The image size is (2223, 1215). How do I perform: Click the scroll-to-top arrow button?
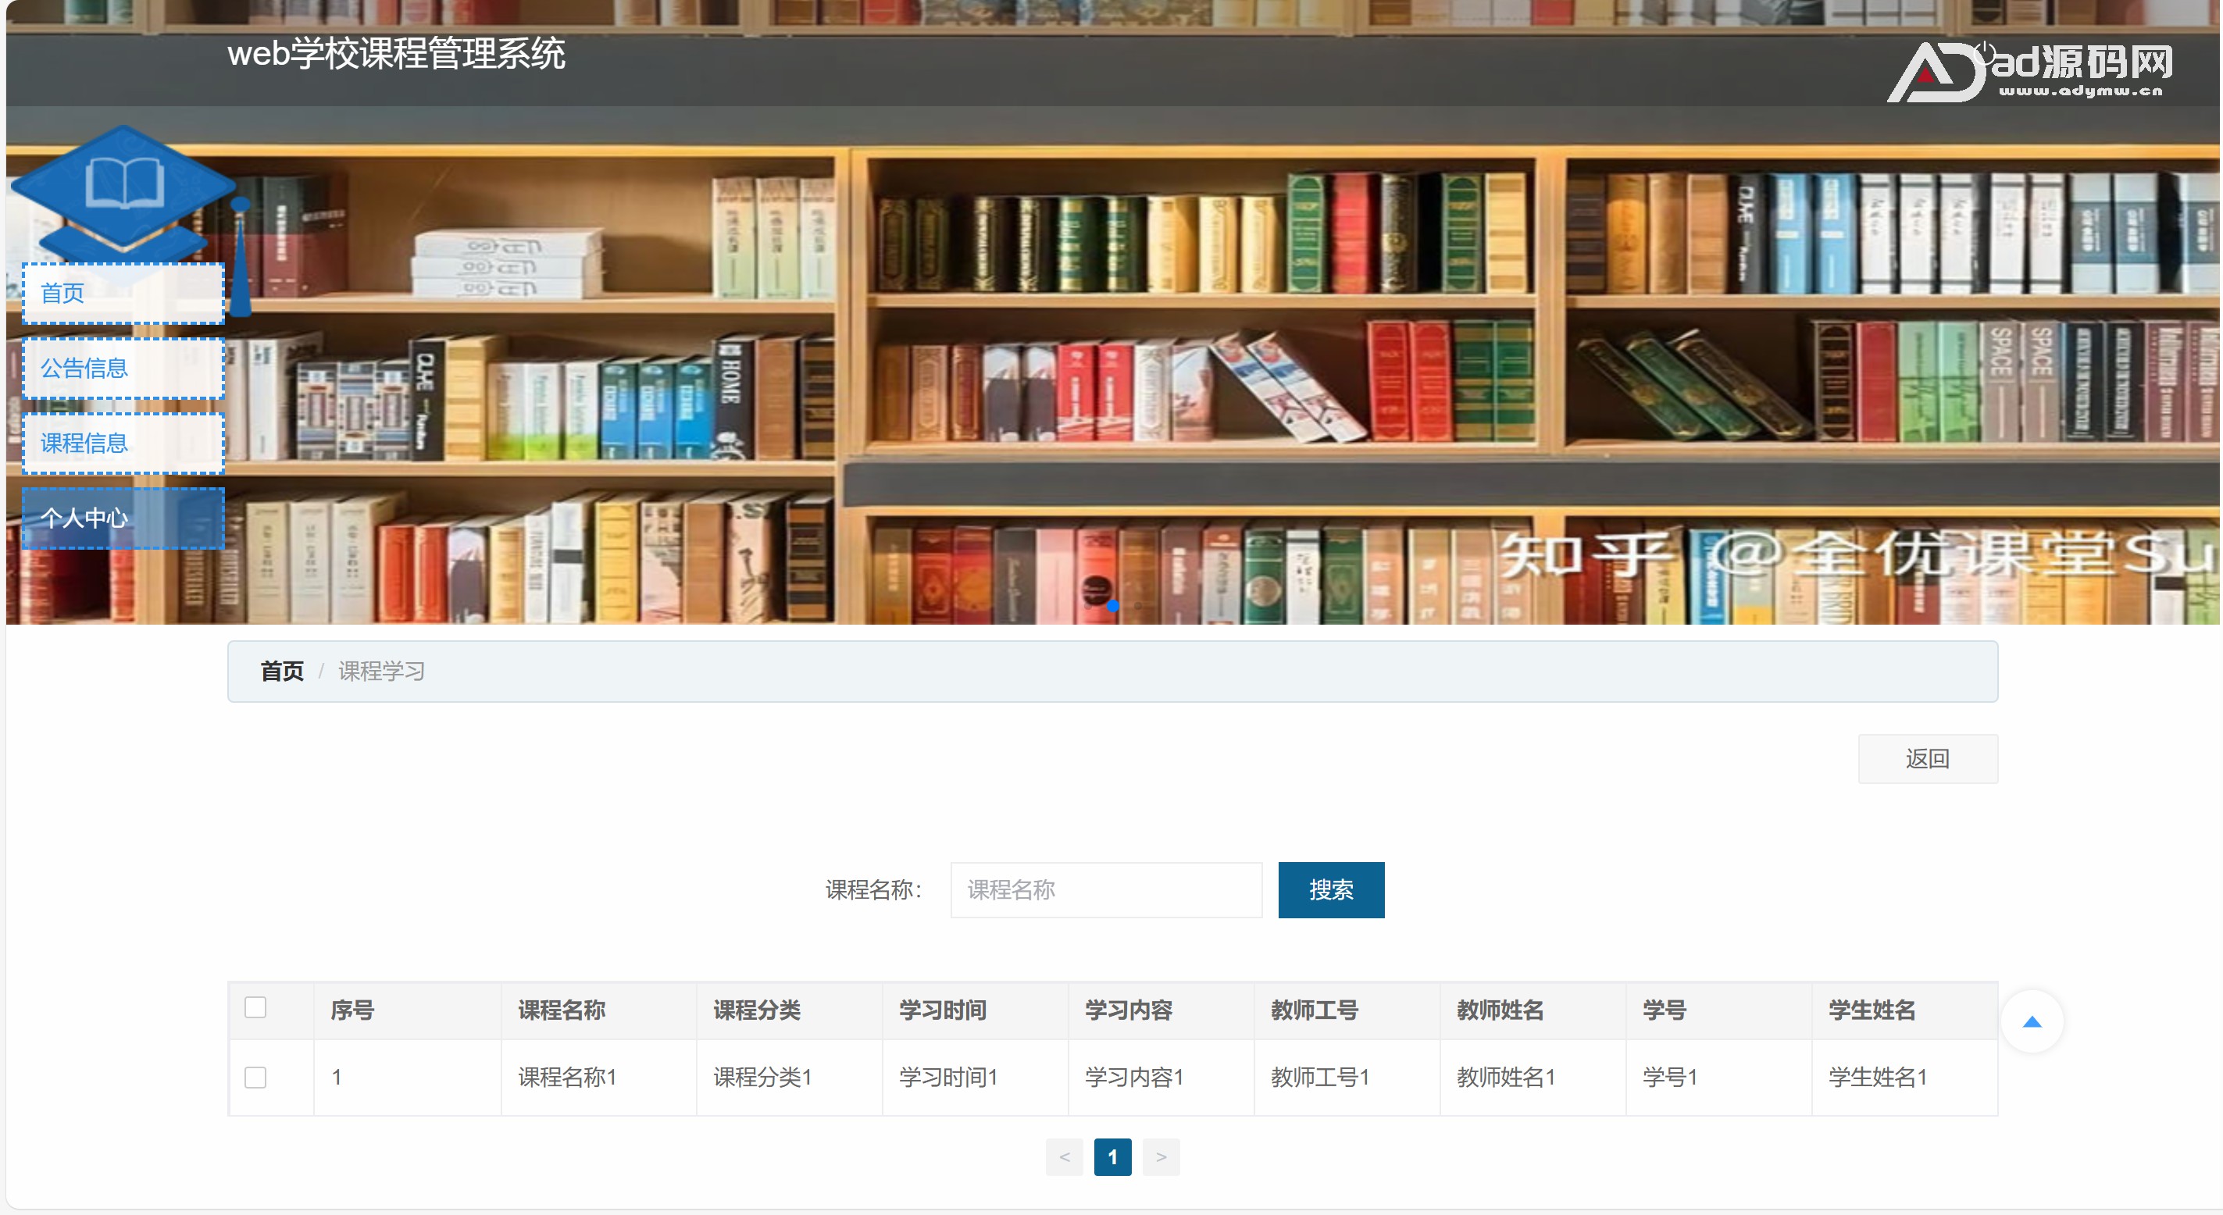pyautogui.click(x=2032, y=1021)
